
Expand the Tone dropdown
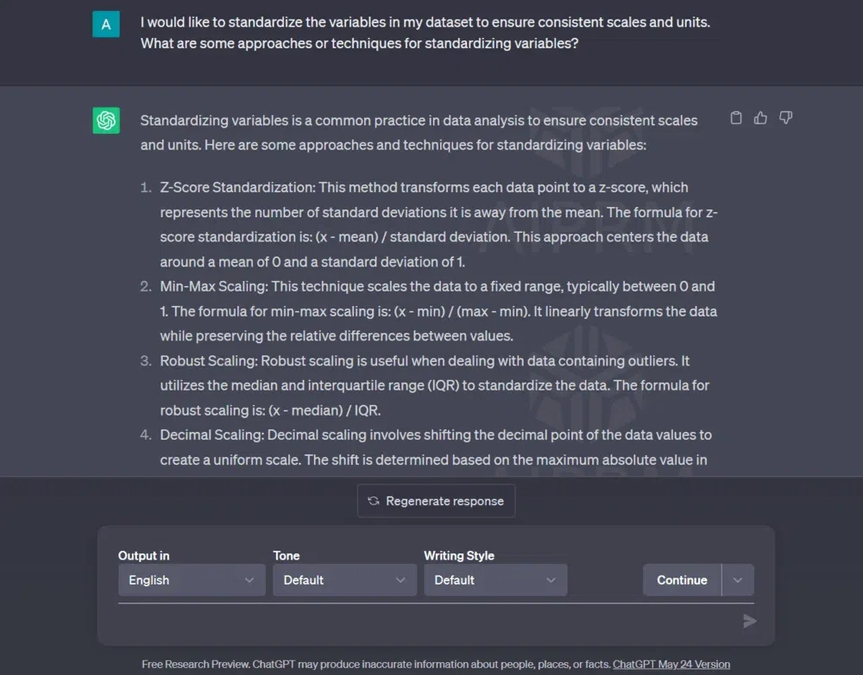pos(344,580)
